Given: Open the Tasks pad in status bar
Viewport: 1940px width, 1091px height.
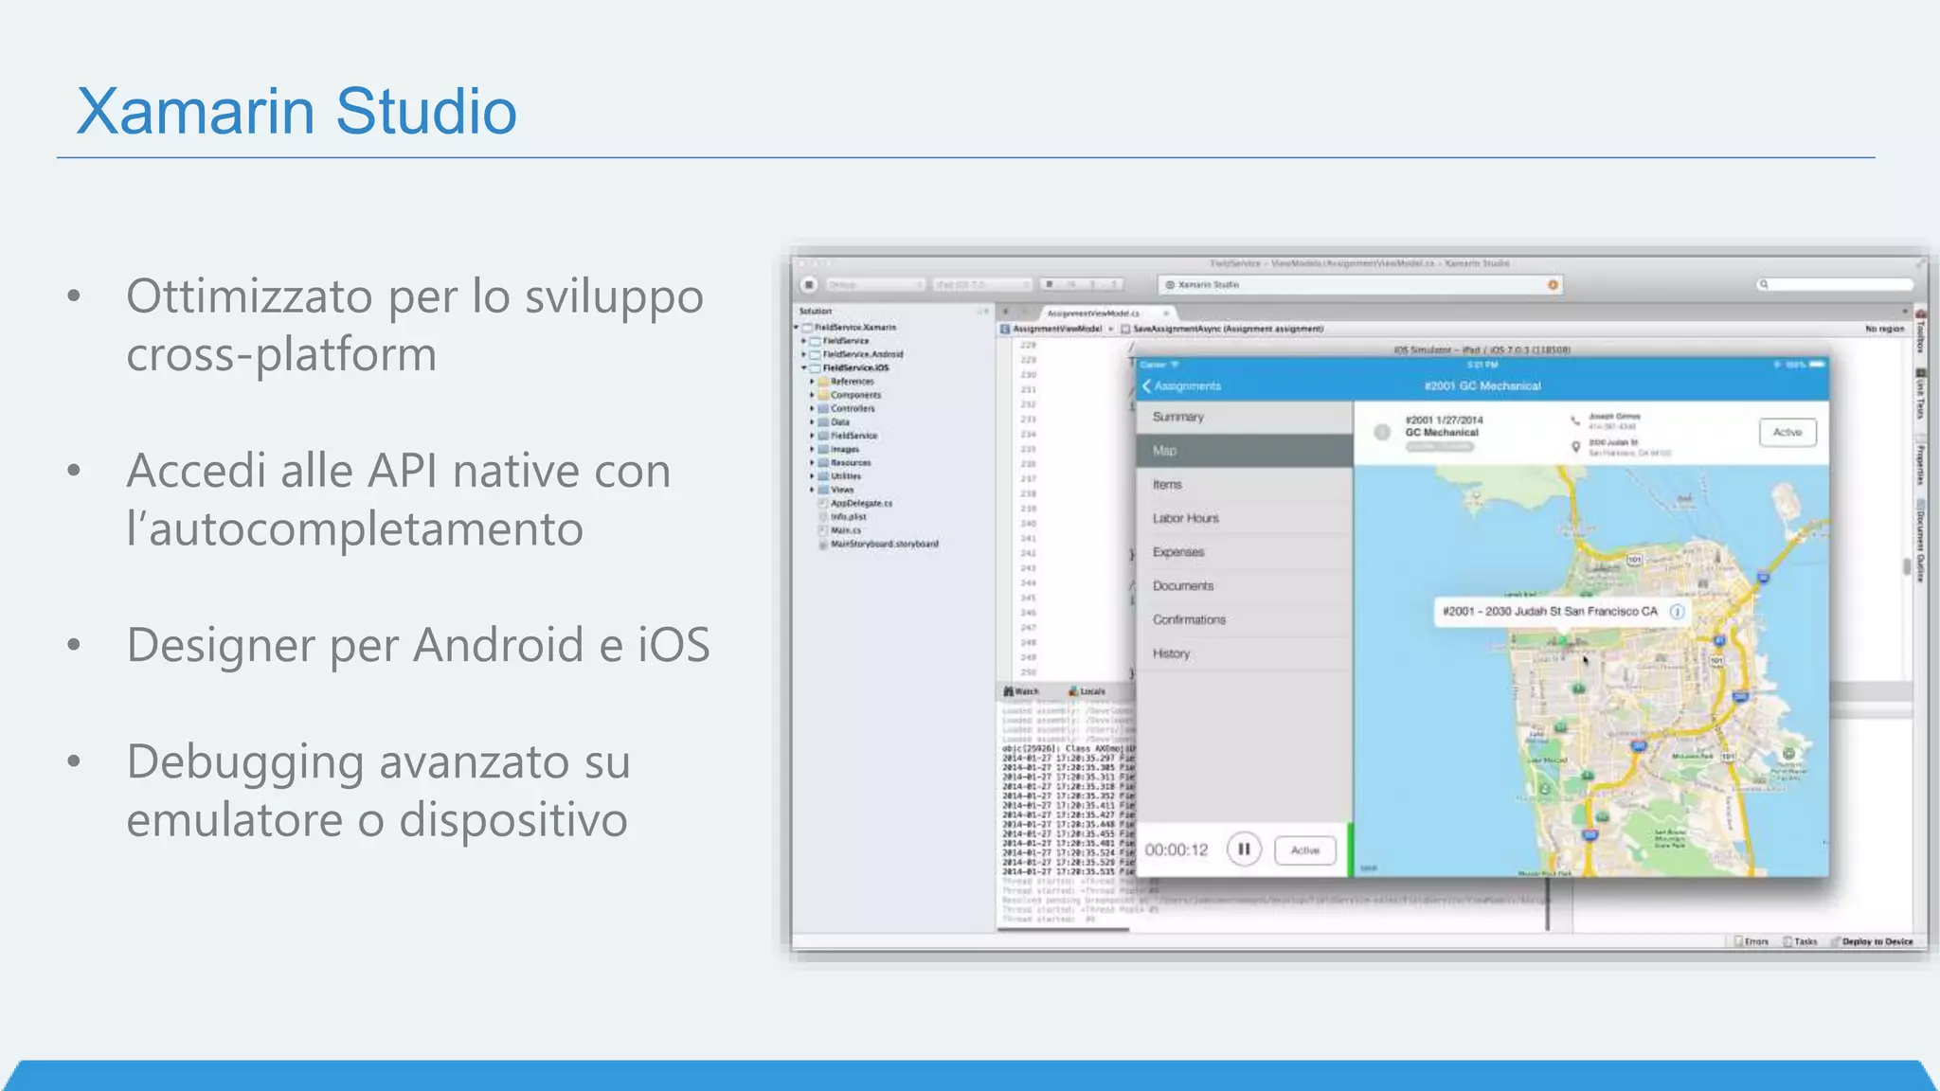Looking at the screenshot, I should point(1801,941).
